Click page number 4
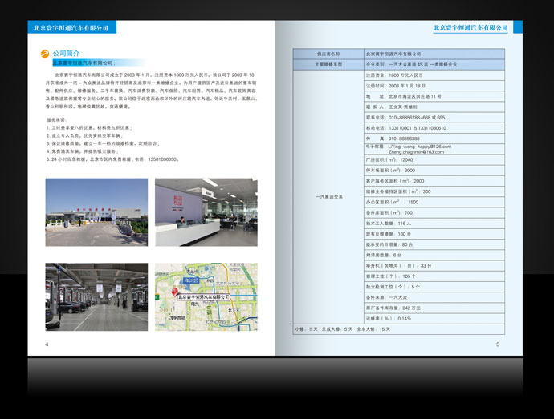The width and height of the screenshot is (554, 419). 47,344
